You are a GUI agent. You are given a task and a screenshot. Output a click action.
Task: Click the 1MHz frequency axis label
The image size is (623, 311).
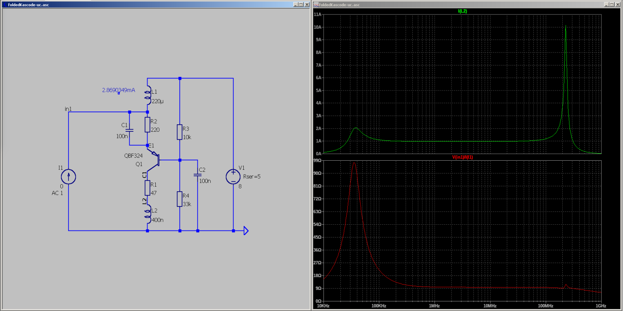pos(434,306)
